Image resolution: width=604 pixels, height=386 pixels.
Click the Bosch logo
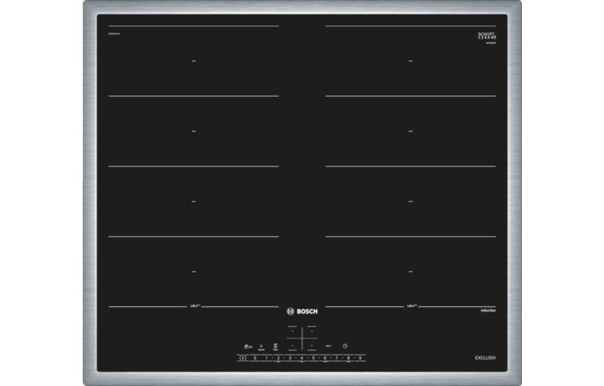301,311
